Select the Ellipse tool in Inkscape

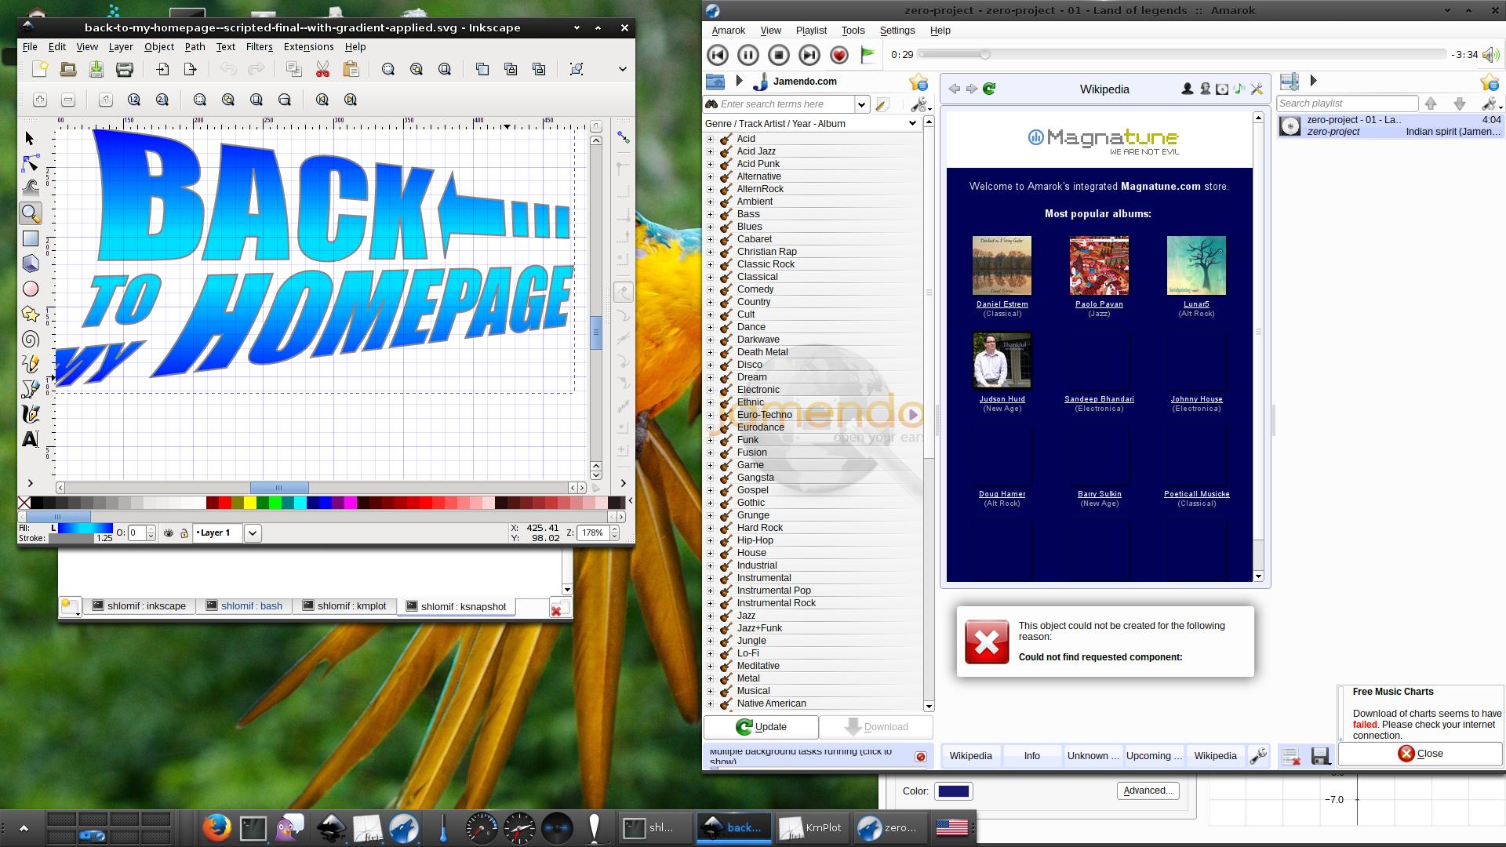[30, 289]
